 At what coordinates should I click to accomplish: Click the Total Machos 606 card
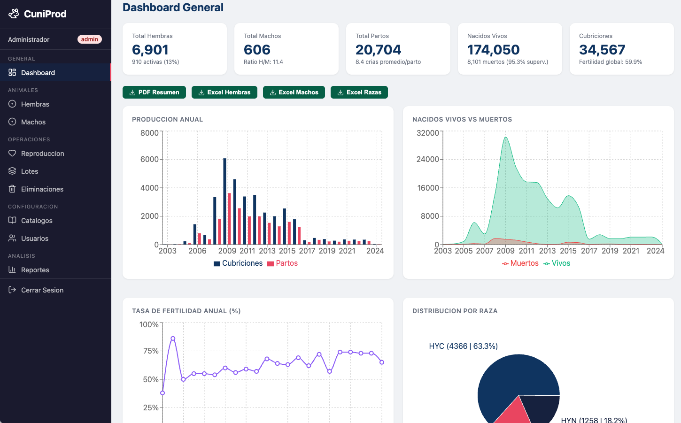pyautogui.click(x=286, y=49)
